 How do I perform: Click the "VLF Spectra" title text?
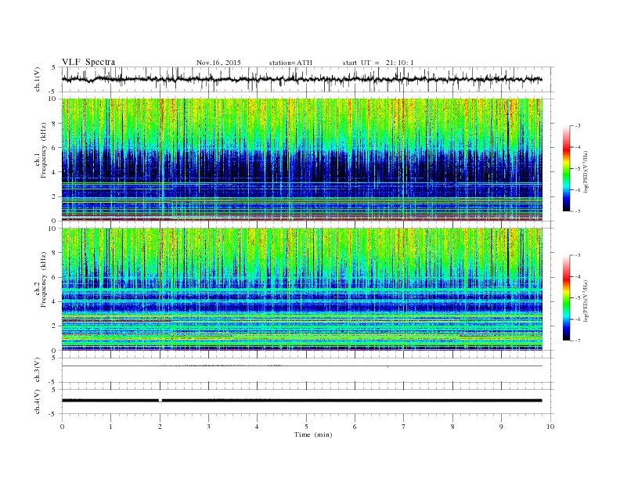pos(88,62)
